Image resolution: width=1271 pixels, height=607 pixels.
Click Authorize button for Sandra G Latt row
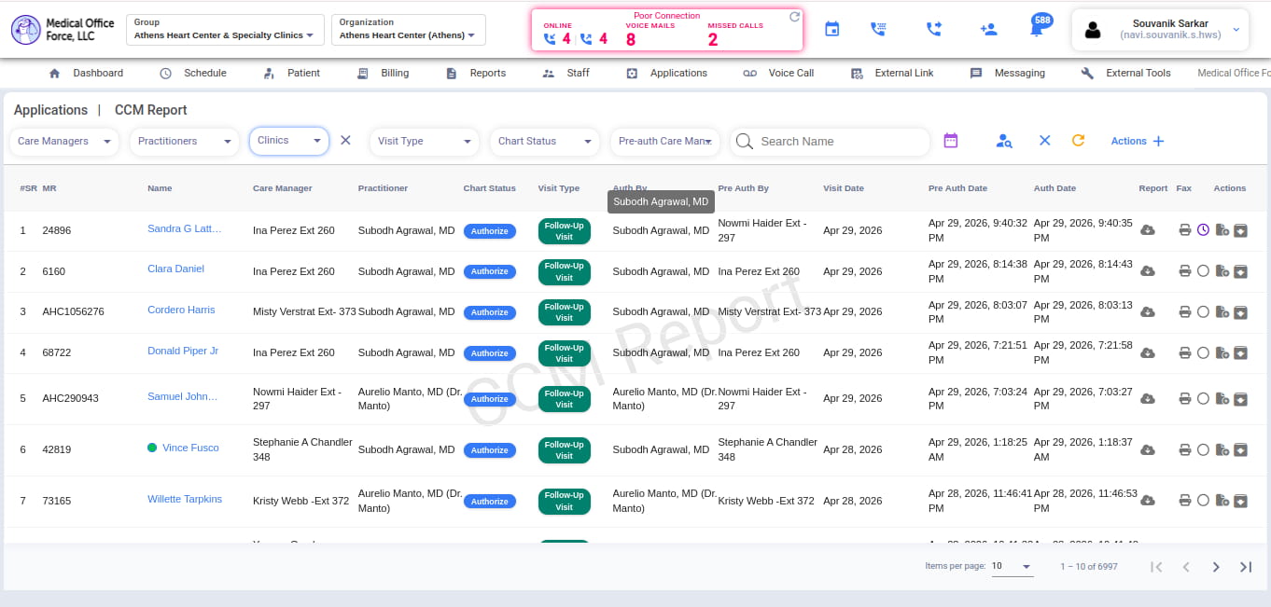[x=490, y=231]
